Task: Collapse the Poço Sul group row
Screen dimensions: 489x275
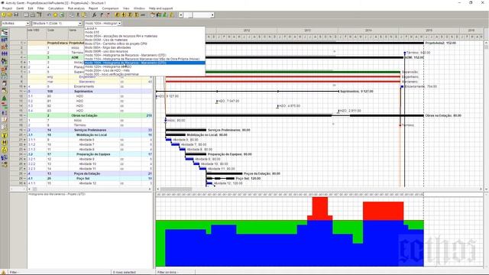Action: click(25, 178)
